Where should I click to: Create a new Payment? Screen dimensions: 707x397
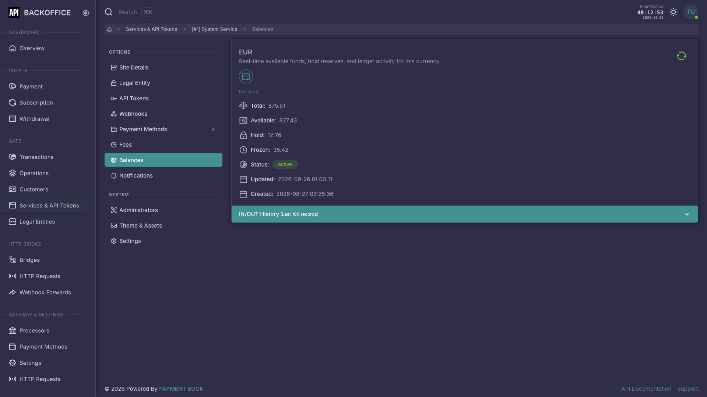(x=45, y=86)
